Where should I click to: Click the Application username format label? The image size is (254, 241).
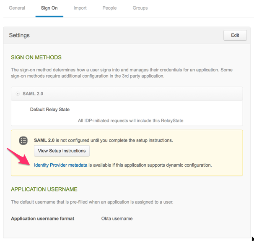click(43, 219)
